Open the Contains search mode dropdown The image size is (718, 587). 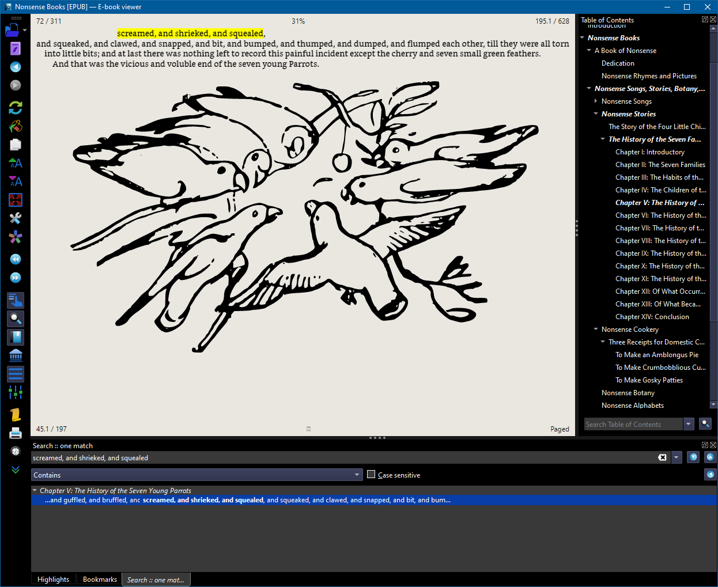[197, 475]
